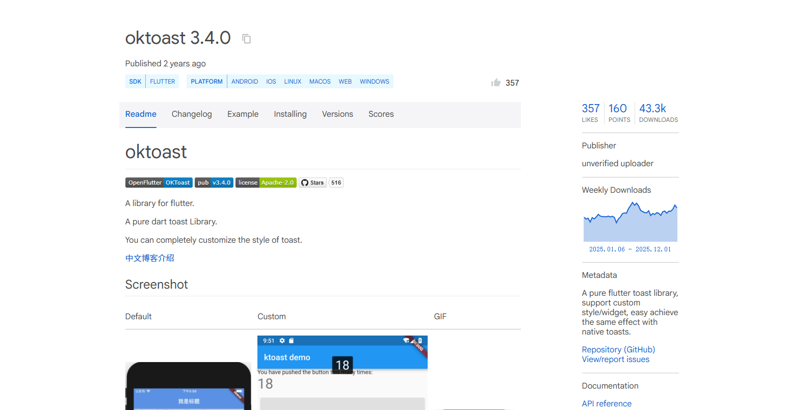Click the 516 stars count badge
Image resolution: width=787 pixels, height=410 pixels.
(336, 183)
